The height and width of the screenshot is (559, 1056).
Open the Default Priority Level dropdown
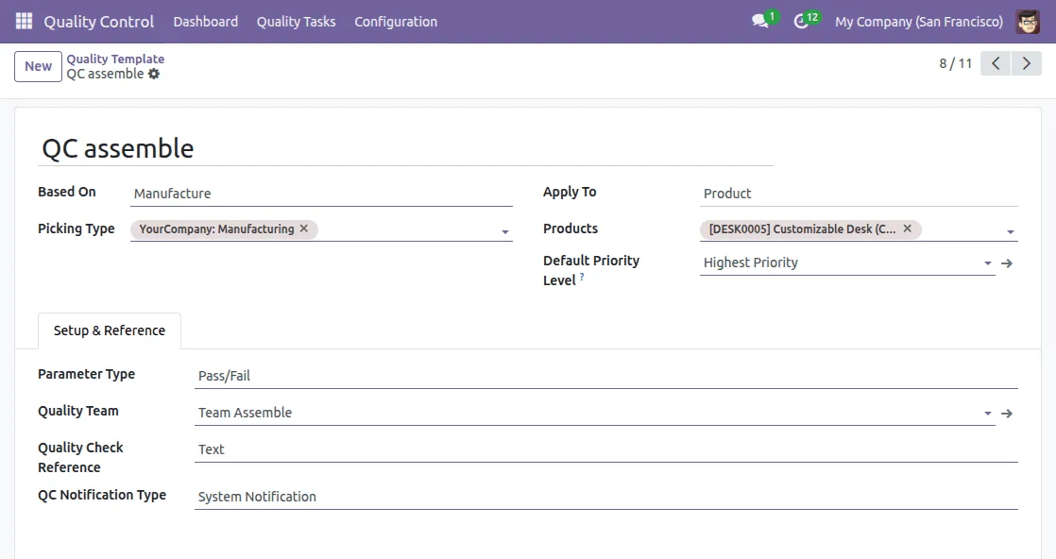(x=987, y=263)
